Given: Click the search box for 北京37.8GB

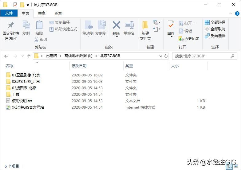Looking at the screenshot, I should tap(201, 56).
